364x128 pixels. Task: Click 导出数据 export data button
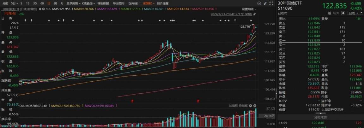tap(103, 3)
